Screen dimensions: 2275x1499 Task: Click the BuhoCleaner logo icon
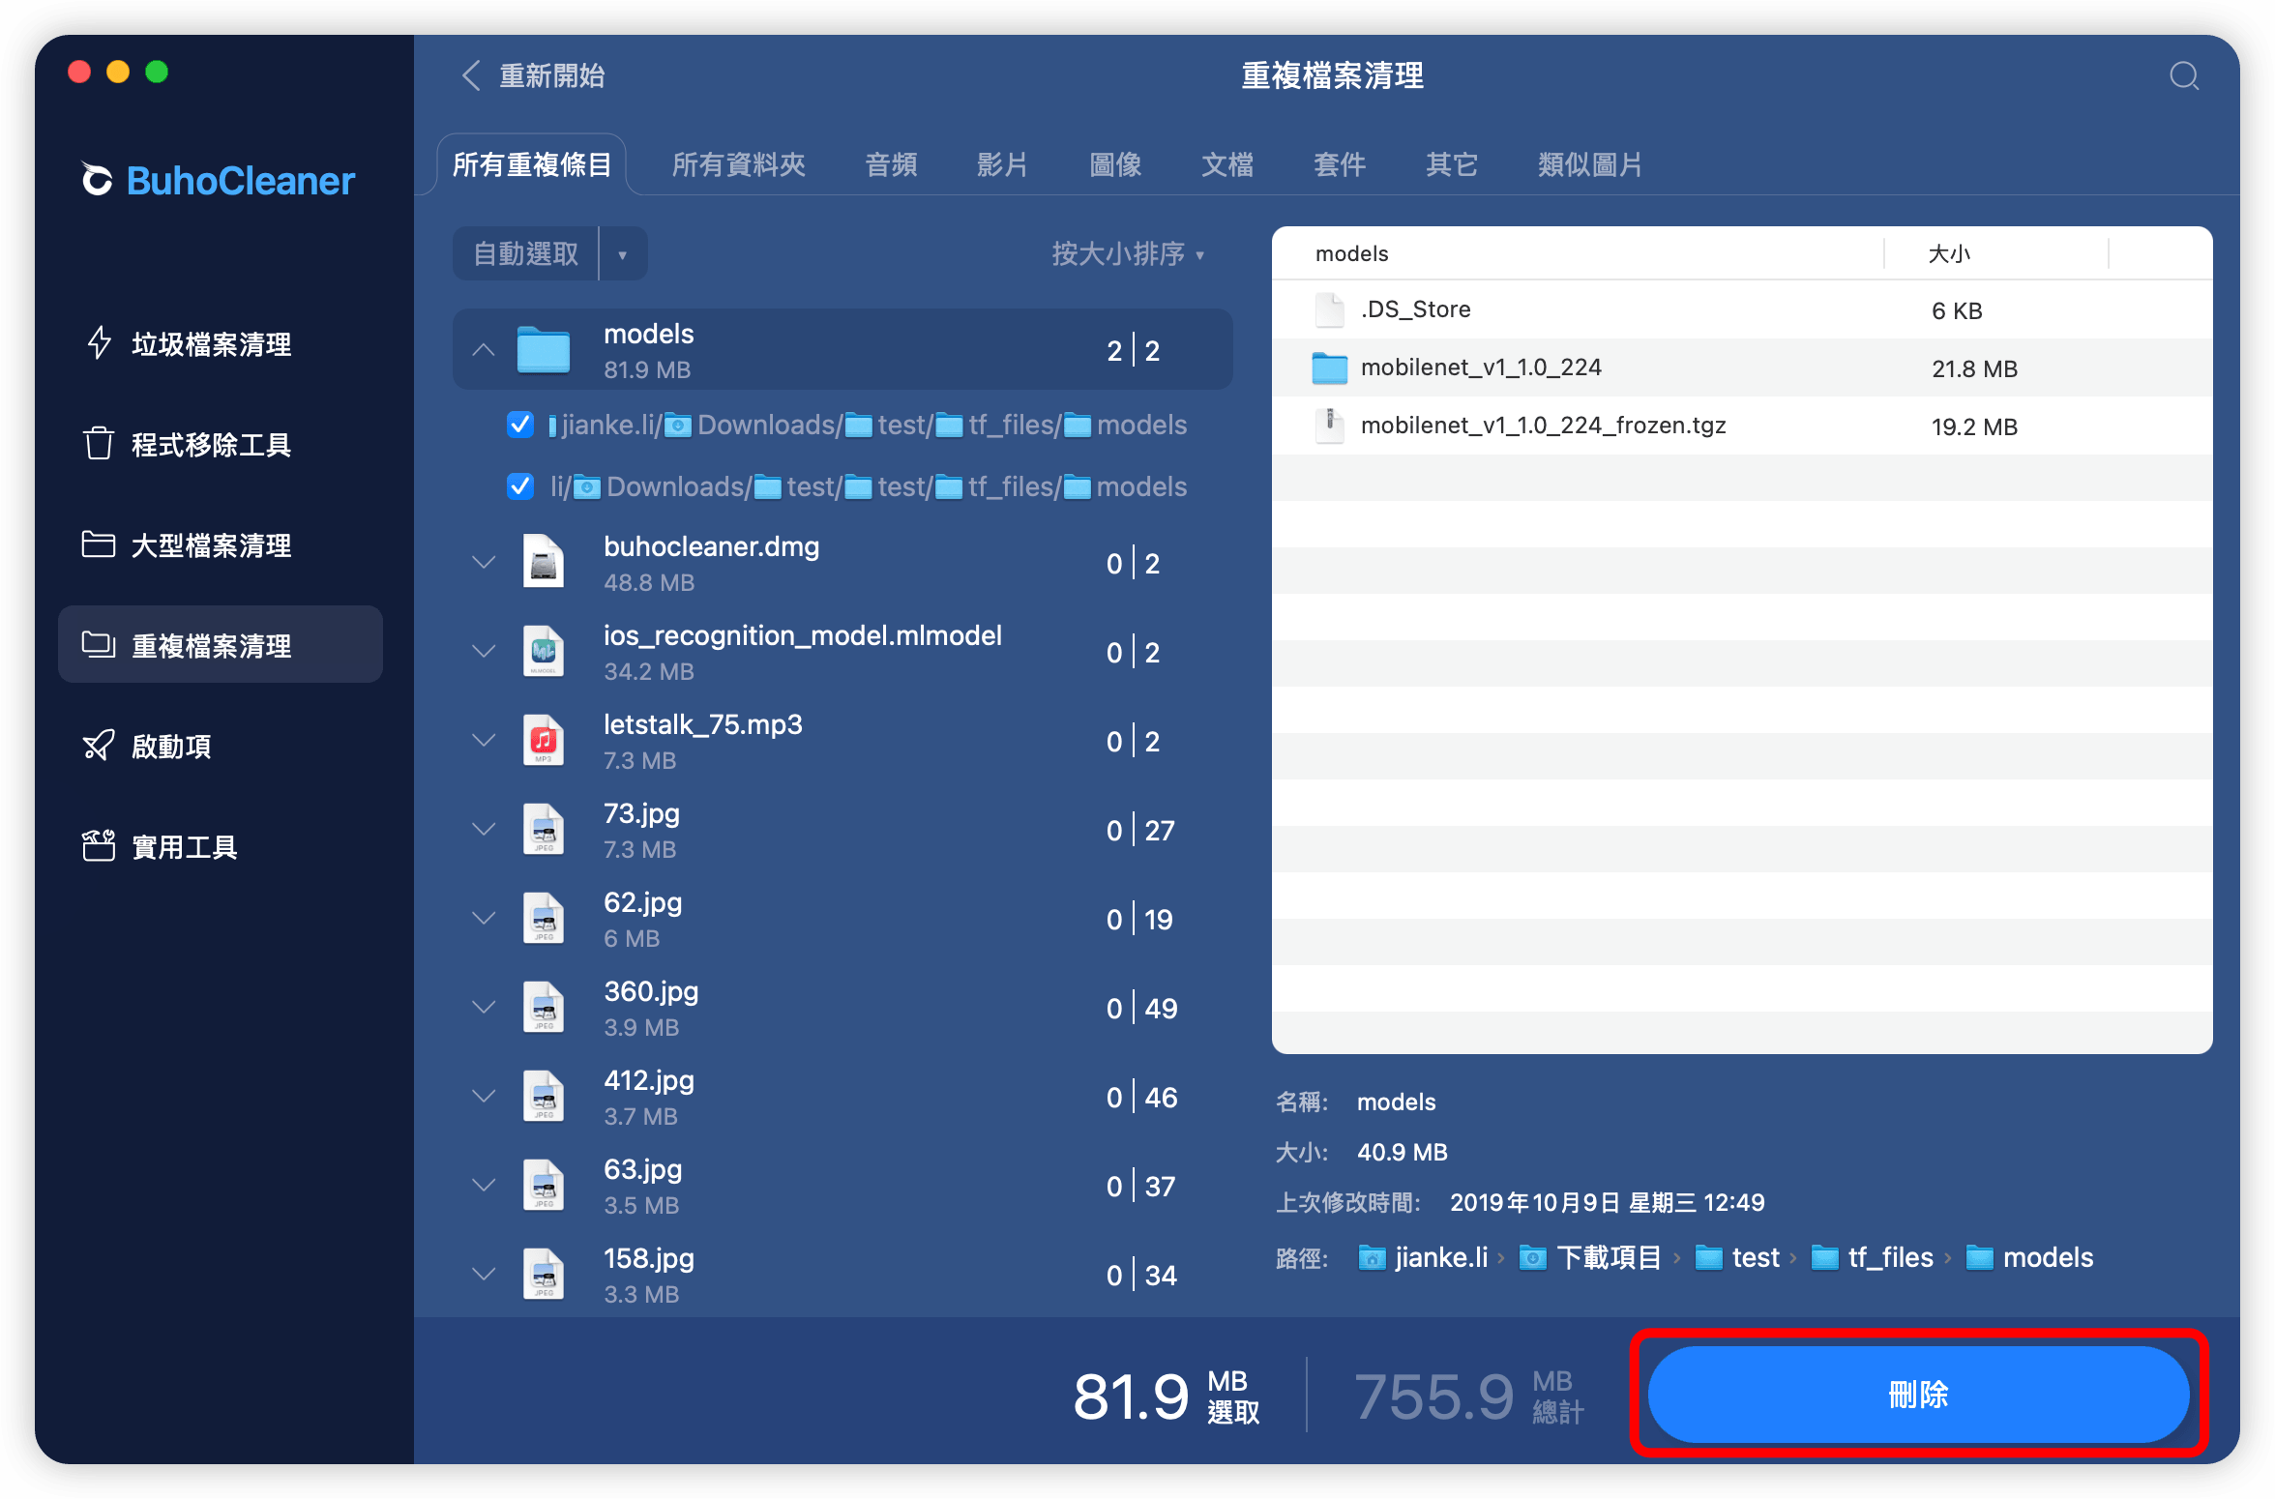pyautogui.click(x=97, y=180)
